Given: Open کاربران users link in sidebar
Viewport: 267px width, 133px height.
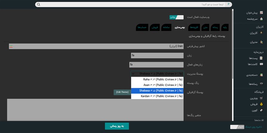Looking at the screenshot, I should coord(254,33).
